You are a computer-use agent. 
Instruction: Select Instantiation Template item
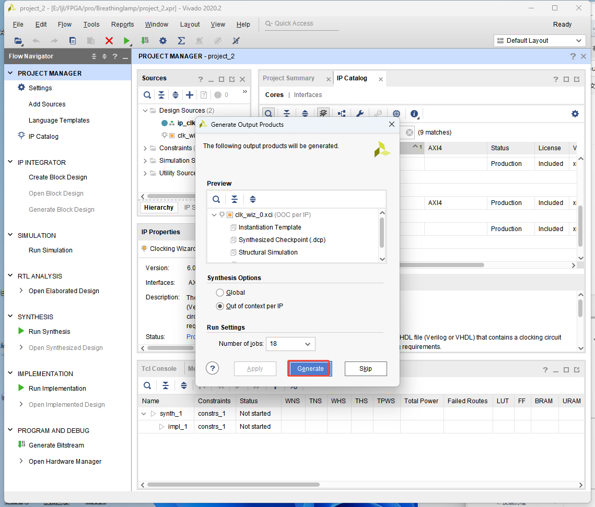click(x=270, y=227)
